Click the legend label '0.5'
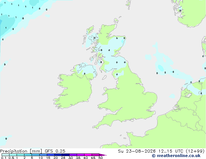Image resolution: width=206 pixels, height=159 pixels. click(x=11, y=158)
